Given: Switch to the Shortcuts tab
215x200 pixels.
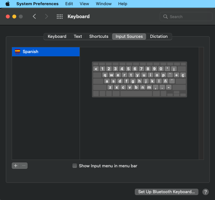Looking at the screenshot, I should pos(99,37).
